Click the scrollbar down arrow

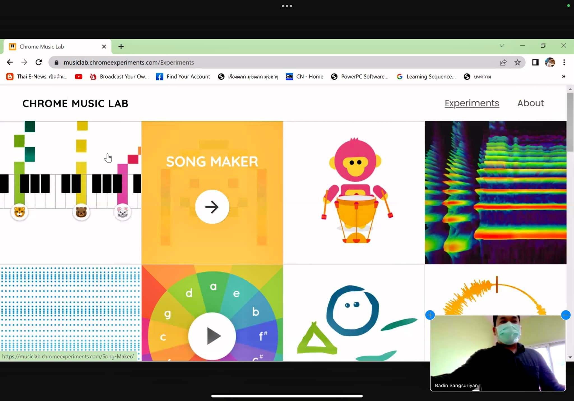(570, 357)
